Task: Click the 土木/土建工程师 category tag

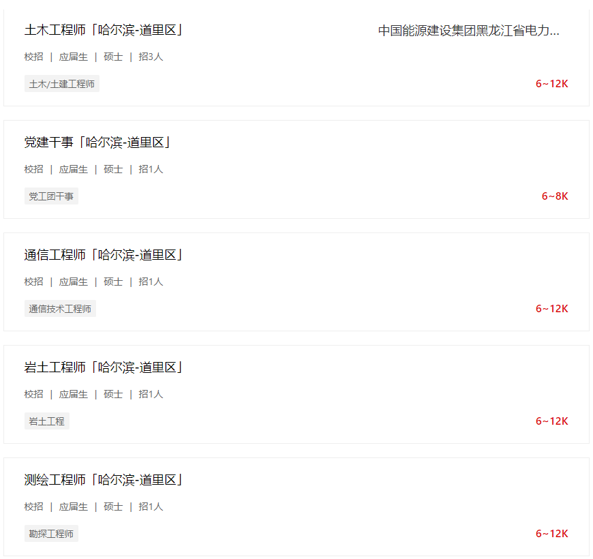Action: click(x=62, y=85)
